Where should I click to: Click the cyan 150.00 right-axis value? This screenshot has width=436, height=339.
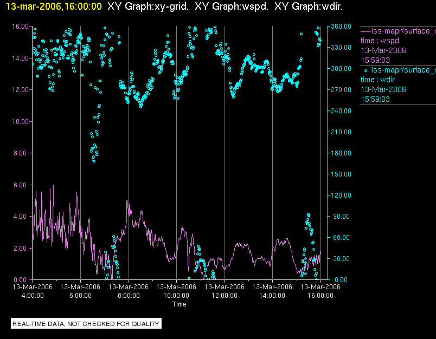pyautogui.click(x=341, y=174)
